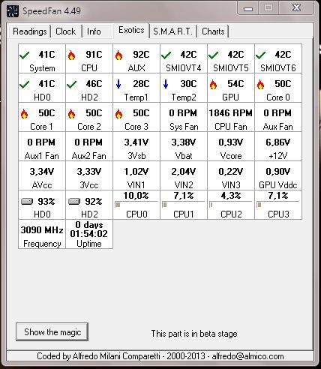Click the flame icon next to GPU 54C
The height and width of the screenshot is (369, 321).
(x=213, y=85)
